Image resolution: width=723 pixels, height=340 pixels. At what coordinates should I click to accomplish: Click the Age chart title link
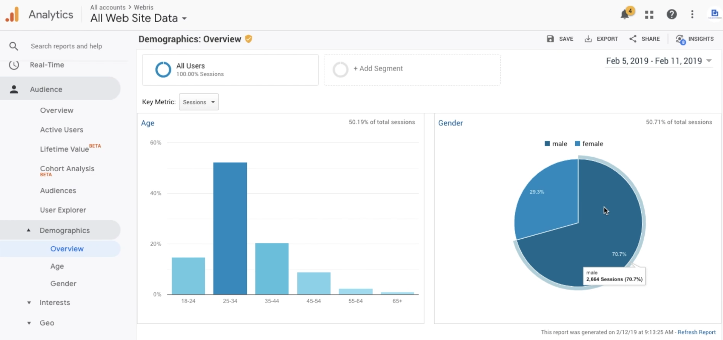click(x=148, y=123)
